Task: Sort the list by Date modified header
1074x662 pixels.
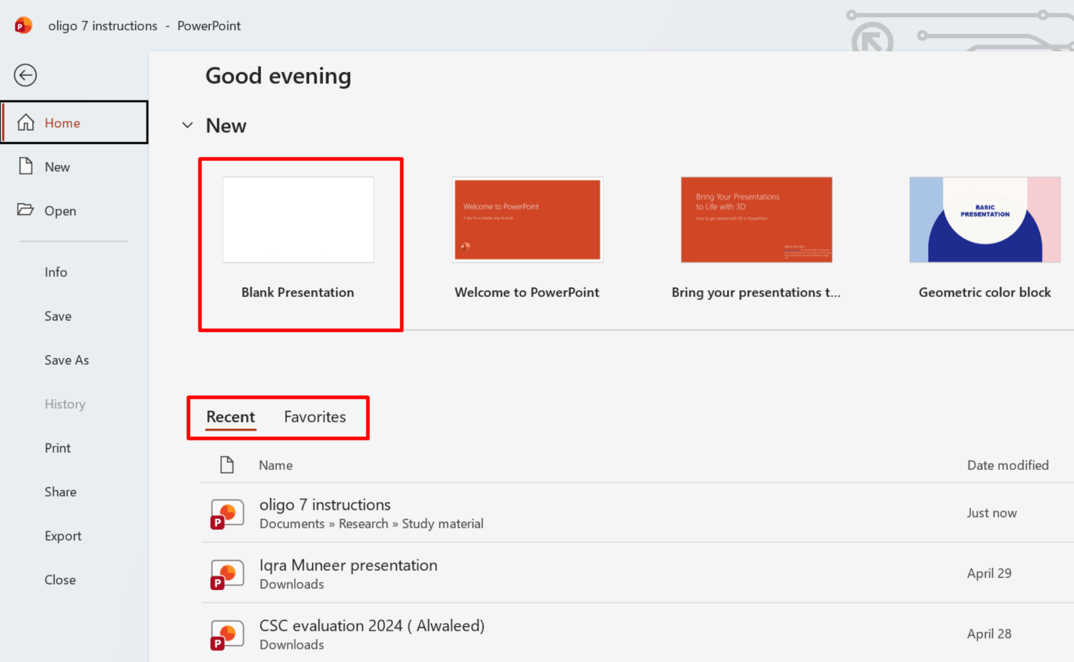Action: click(x=1008, y=465)
